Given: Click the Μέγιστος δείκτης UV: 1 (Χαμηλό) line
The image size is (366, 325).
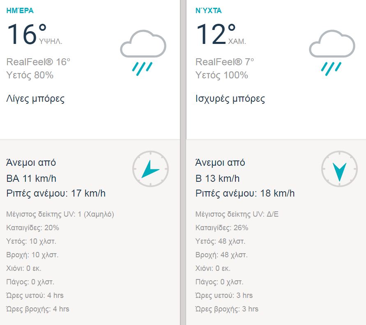Looking at the screenshot, I should [x=60, y=214].
